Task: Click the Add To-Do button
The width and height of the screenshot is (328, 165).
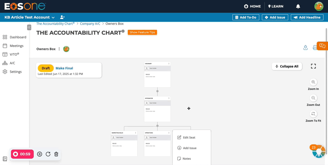Action: [246, 17]
